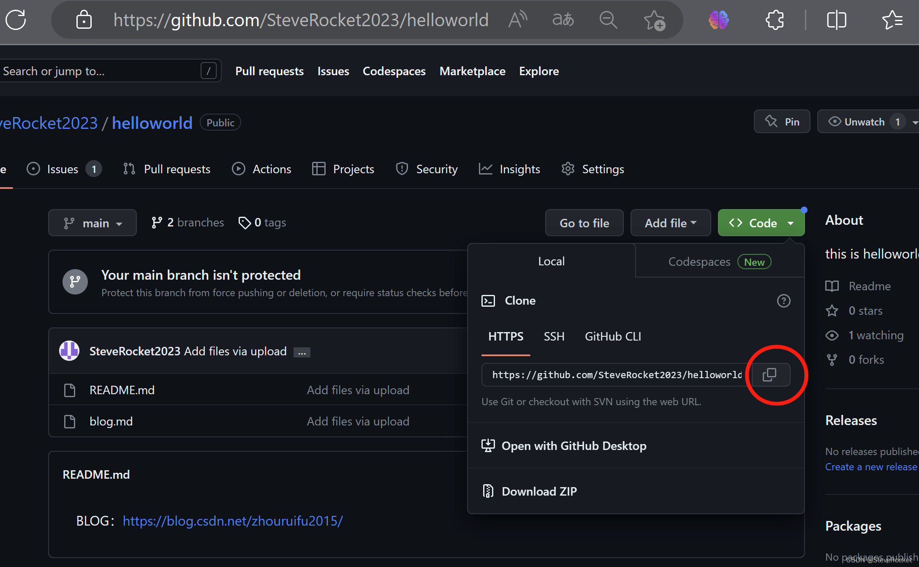The width and height of the screenshot is (919, 567).
Task: Toggle Unwatch for this repository
Action: click(857, 122)
